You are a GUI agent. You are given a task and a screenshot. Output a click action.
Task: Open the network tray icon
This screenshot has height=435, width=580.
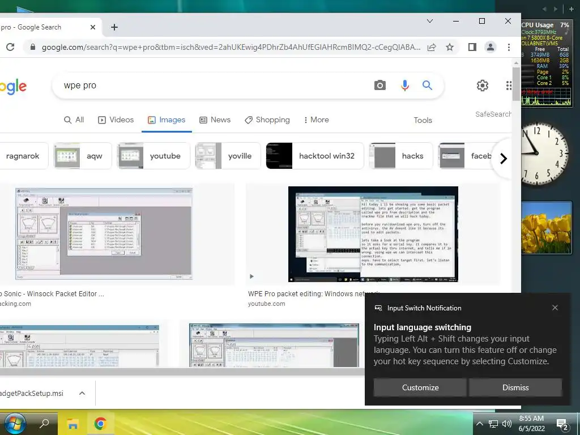tap(493, 424)
